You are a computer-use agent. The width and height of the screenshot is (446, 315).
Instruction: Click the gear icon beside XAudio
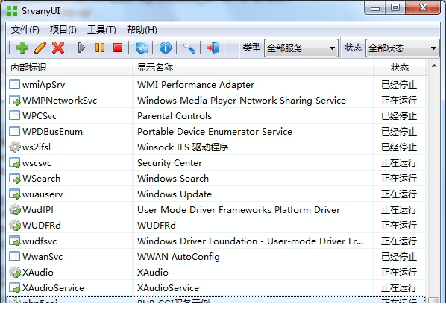[x=14, y=272]
